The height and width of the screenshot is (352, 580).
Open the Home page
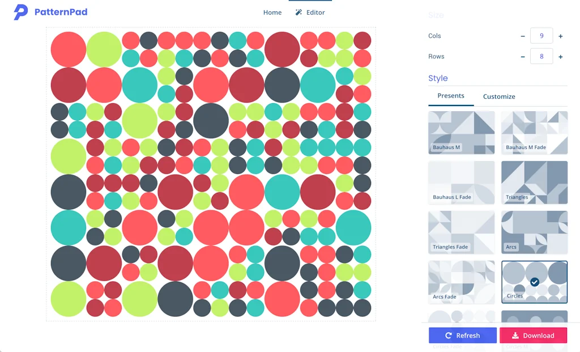272,12
